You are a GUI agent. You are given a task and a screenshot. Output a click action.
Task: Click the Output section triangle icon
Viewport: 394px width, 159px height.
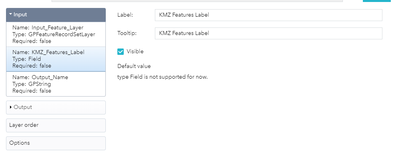pos(11,107)
